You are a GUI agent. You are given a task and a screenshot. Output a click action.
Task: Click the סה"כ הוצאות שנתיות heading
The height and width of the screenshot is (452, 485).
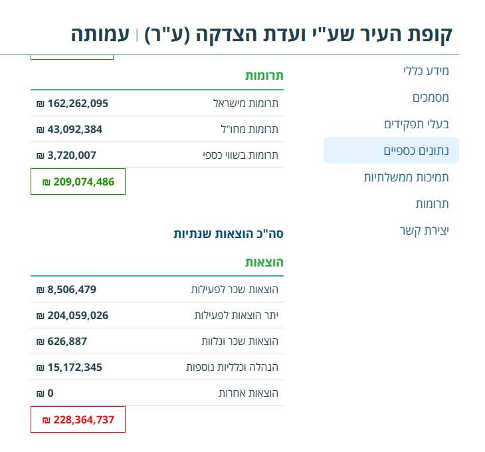tap(229, 233)
